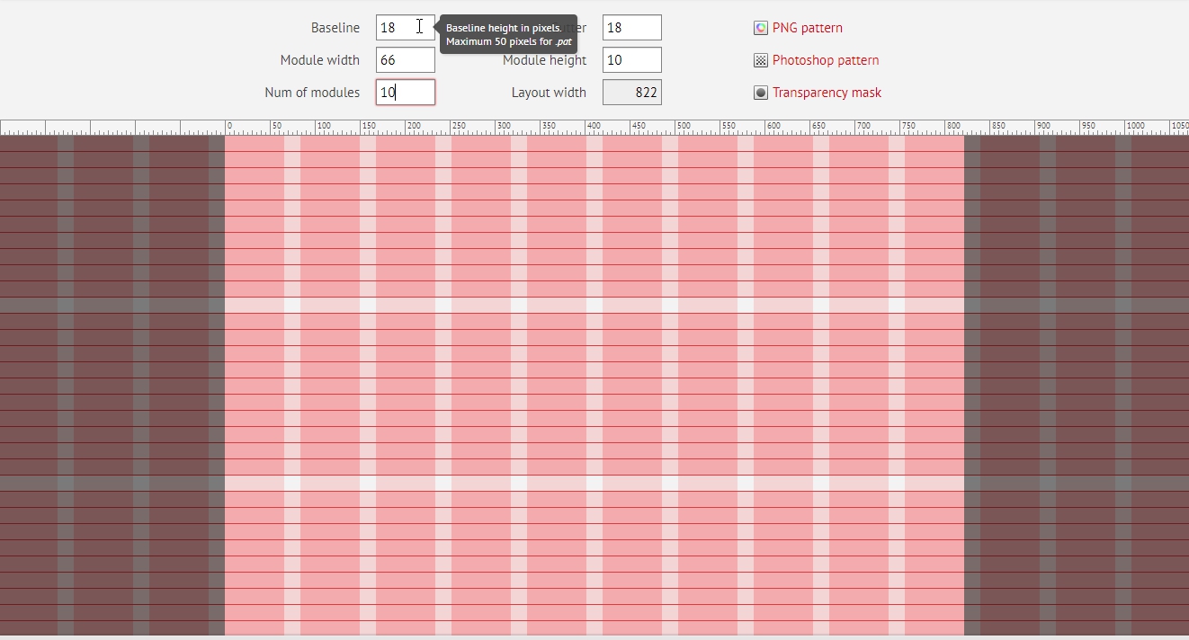Click the 0 mark on the ruler
This screenshot has width=1189, height=640.
point(228,126)
